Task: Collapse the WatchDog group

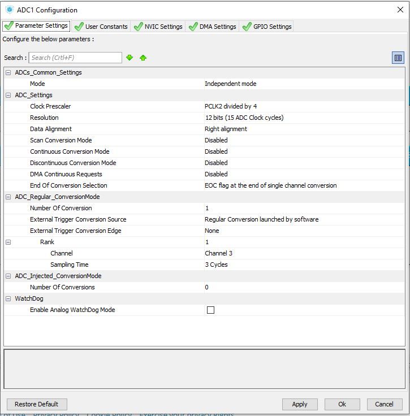Action: coord(8,298)
